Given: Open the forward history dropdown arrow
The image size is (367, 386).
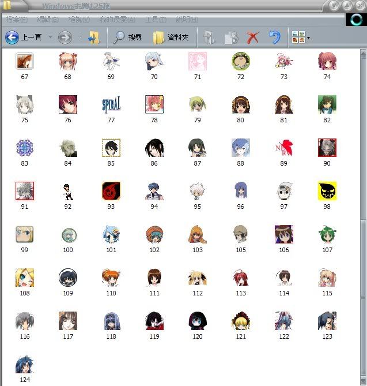Looking at the screenshot, I should (x=80, y=38).
